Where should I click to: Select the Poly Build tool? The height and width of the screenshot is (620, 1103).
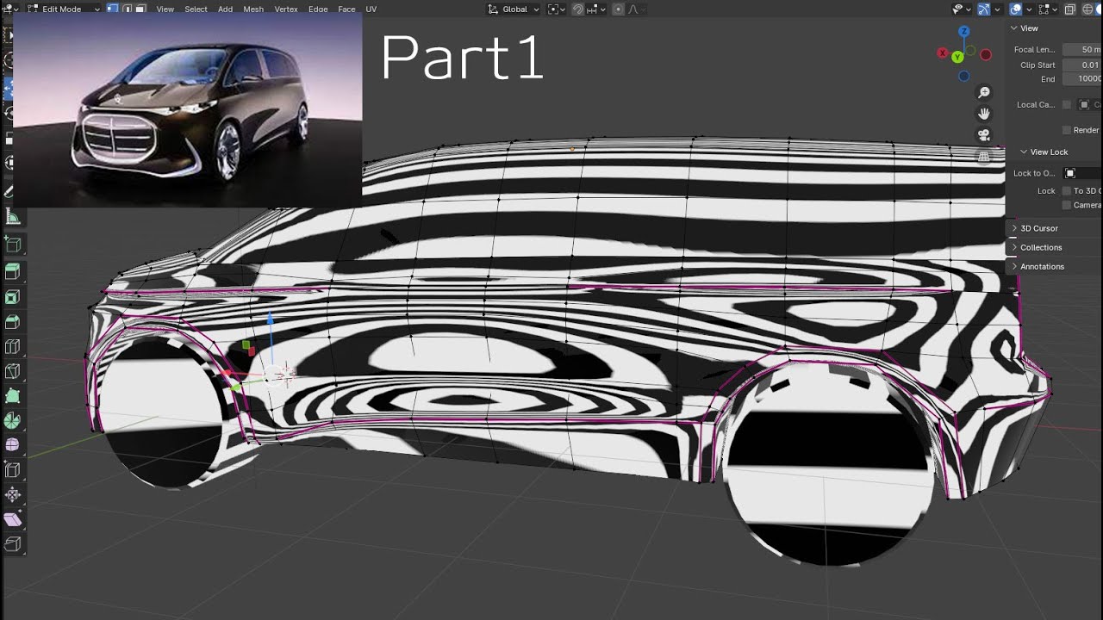(x=13, y=397)
